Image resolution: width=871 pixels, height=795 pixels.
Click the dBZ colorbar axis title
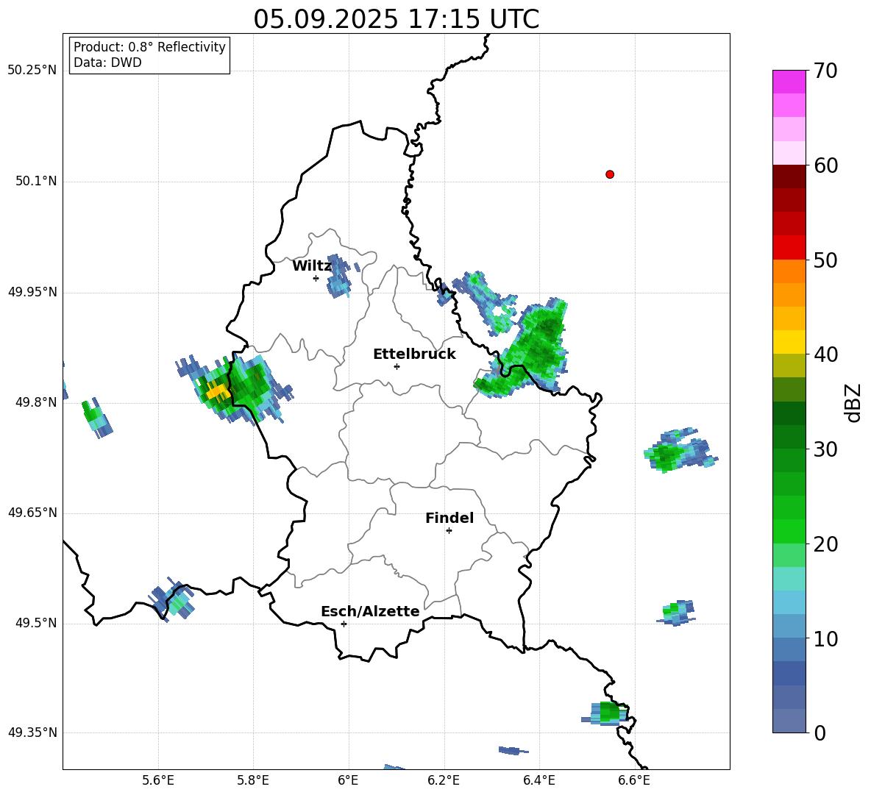point(854,402)
